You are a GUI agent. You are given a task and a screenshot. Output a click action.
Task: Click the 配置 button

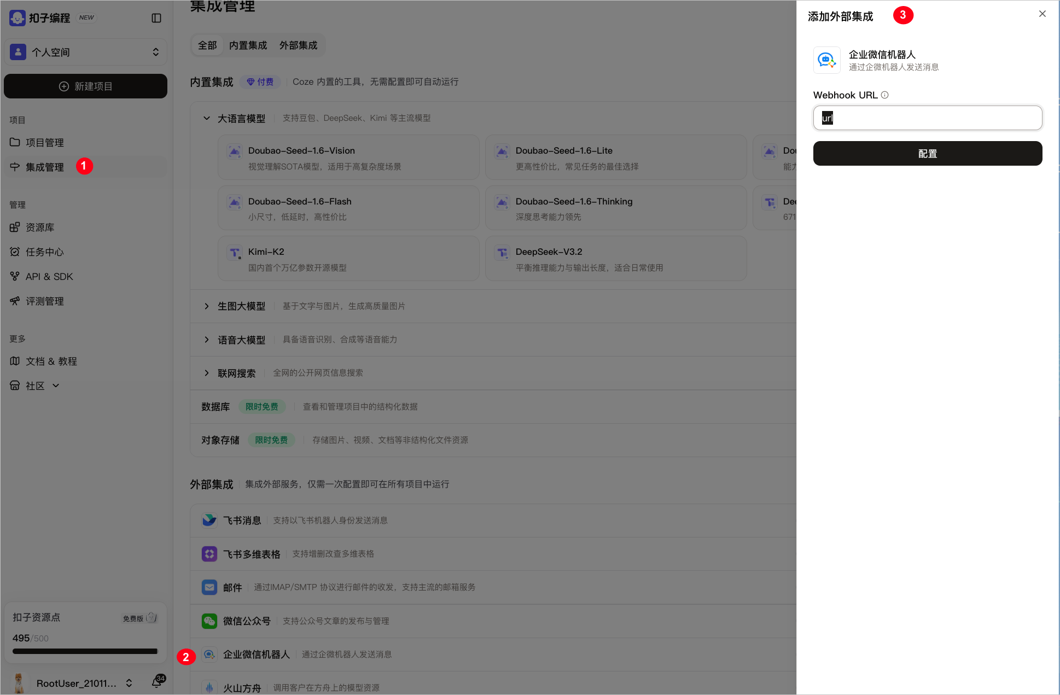pos(928,154)
